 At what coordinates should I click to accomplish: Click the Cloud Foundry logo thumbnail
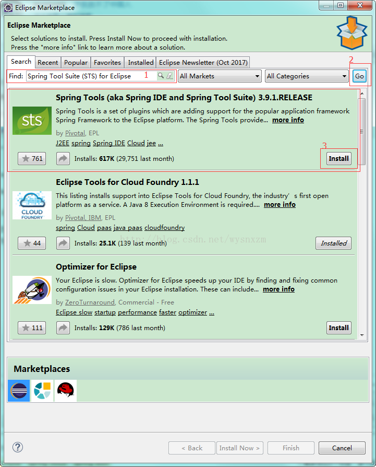pyautogui.click(x=32, y=205)
